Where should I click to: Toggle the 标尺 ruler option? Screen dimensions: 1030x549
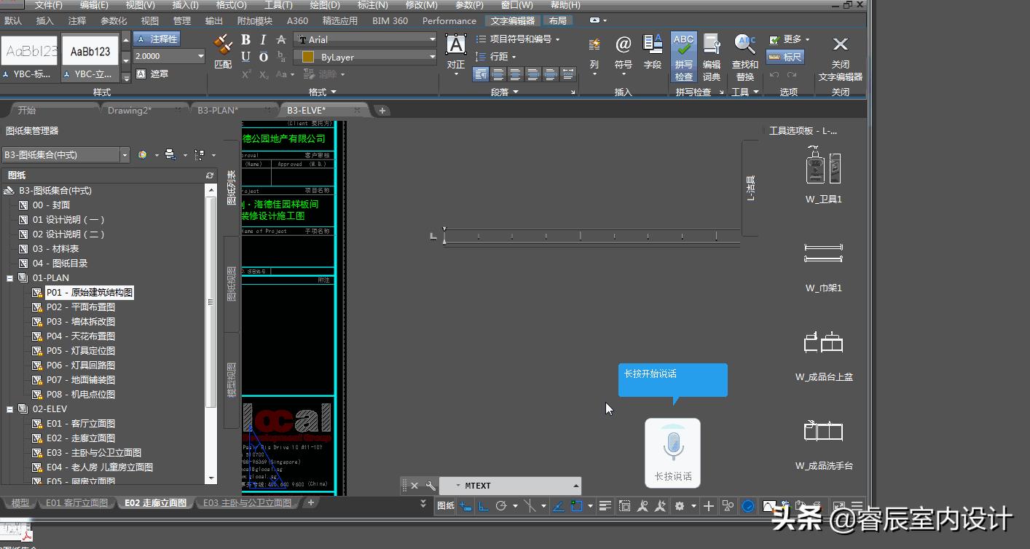coord(785,57)
